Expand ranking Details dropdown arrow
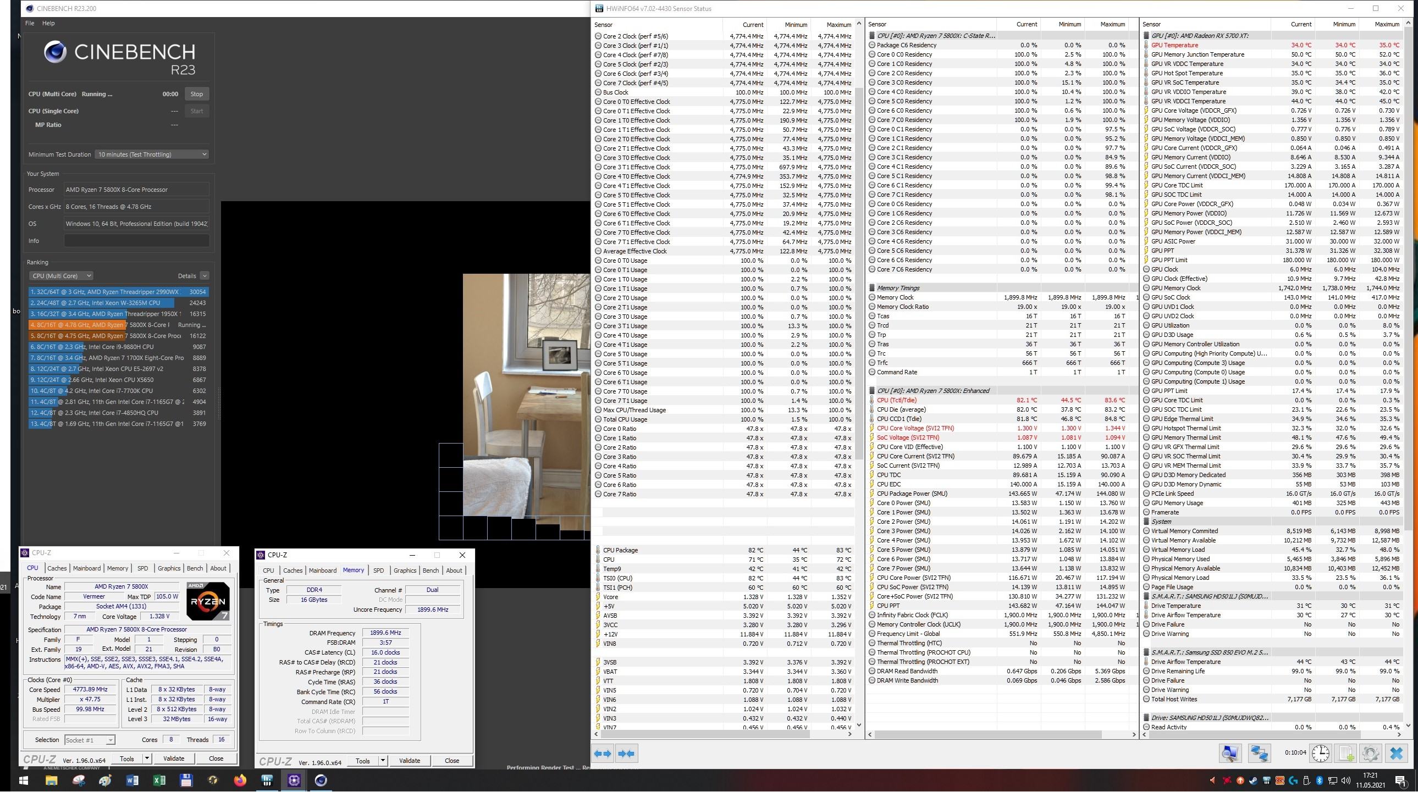Image resolution: width=1418 pixels, height=792 pixels. coord(204,276)
